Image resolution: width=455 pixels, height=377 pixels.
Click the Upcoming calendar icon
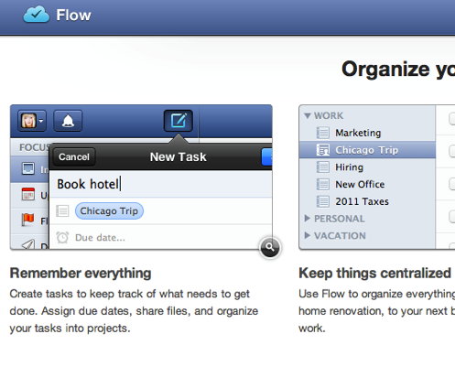tap(28, 194)
